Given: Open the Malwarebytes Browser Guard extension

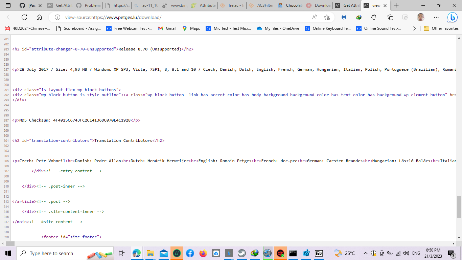Looking at the screenshot, I should coord(344,17).
